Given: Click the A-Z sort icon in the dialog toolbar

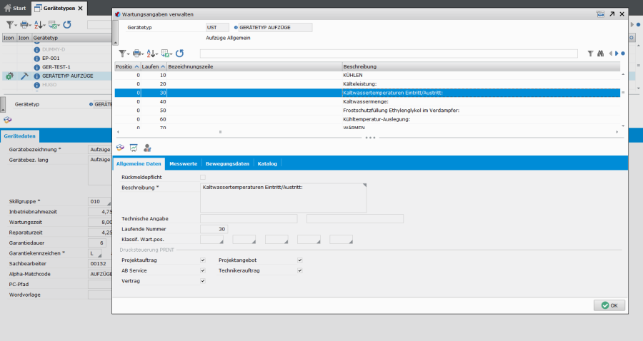Looking at the screenshot, I should [x=151, y=53].
